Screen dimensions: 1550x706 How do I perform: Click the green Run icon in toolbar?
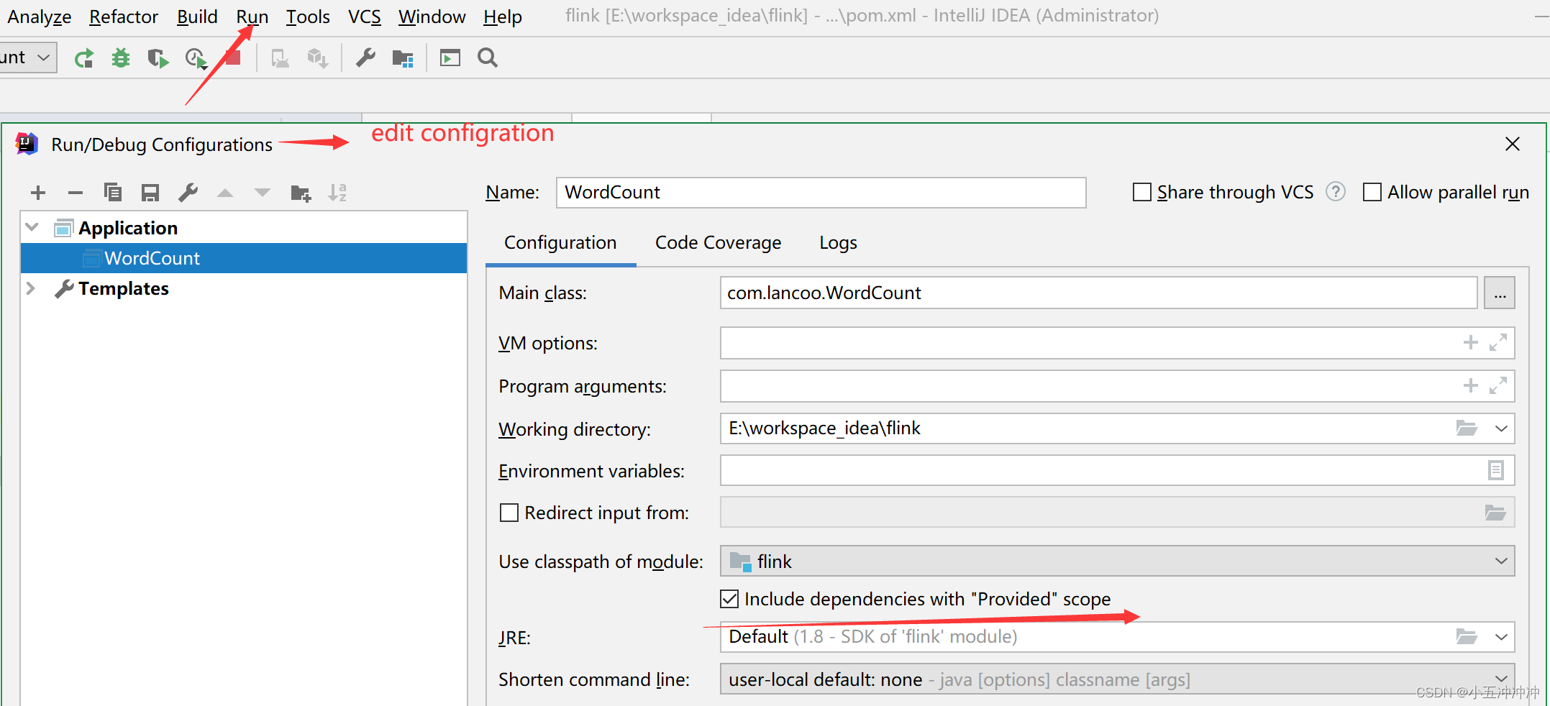pyautogui.click(x=84, y=58)
